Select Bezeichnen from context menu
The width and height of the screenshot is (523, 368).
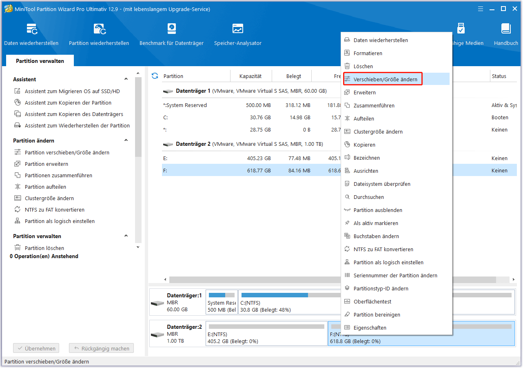click(x=396, y=158)
